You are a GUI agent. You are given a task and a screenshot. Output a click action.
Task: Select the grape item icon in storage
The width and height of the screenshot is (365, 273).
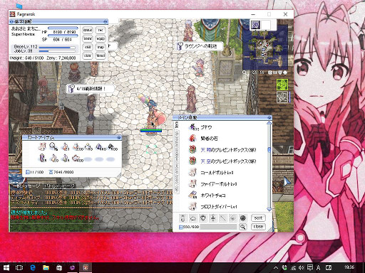click(x=193, y=127)
